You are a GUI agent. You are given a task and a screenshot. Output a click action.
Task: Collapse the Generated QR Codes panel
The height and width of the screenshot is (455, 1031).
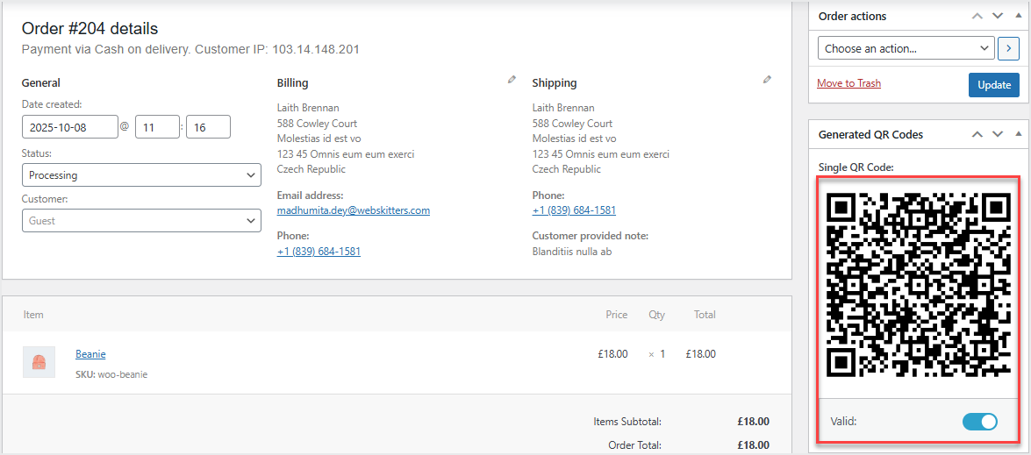tap(1018, 134)
